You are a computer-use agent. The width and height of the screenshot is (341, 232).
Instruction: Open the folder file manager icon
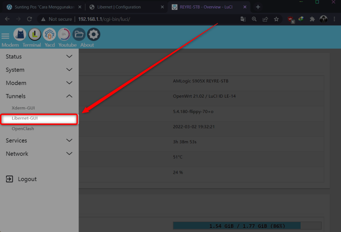pos(79,34)
